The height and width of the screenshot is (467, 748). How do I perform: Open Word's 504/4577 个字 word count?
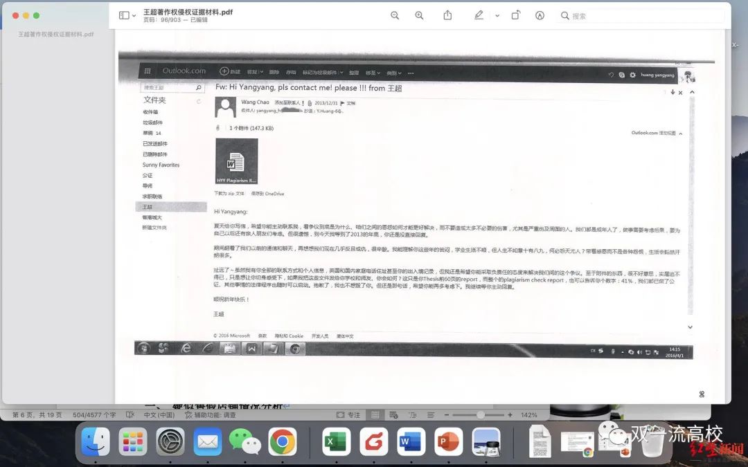click(94, 415)
